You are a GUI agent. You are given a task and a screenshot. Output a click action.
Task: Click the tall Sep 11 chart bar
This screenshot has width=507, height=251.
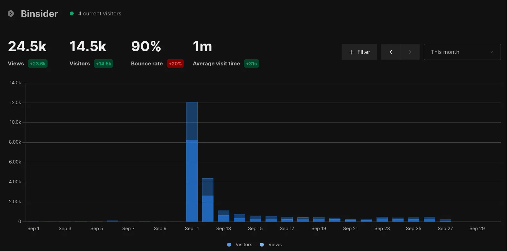click(x=192, y=162)
